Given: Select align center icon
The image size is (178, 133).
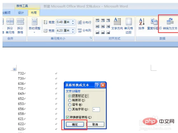Looking at the screenshot, I should pos(103,26).
